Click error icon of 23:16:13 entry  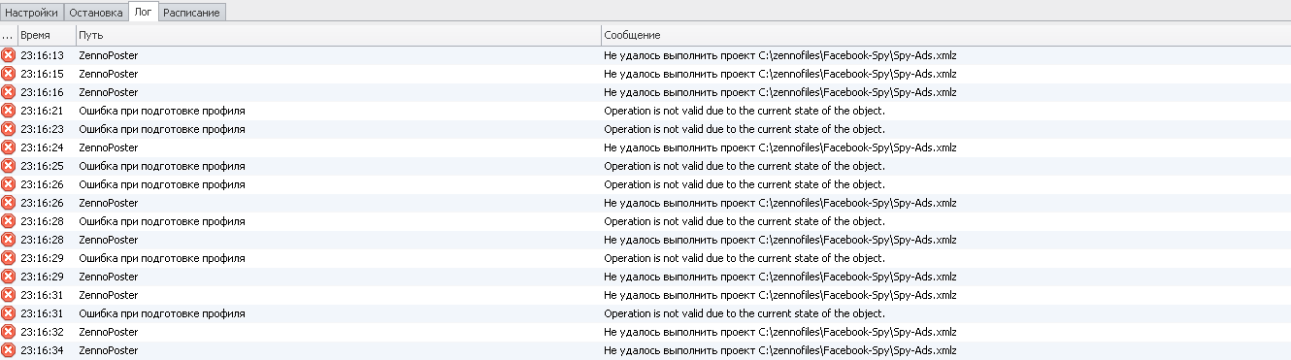pos(8,55)
